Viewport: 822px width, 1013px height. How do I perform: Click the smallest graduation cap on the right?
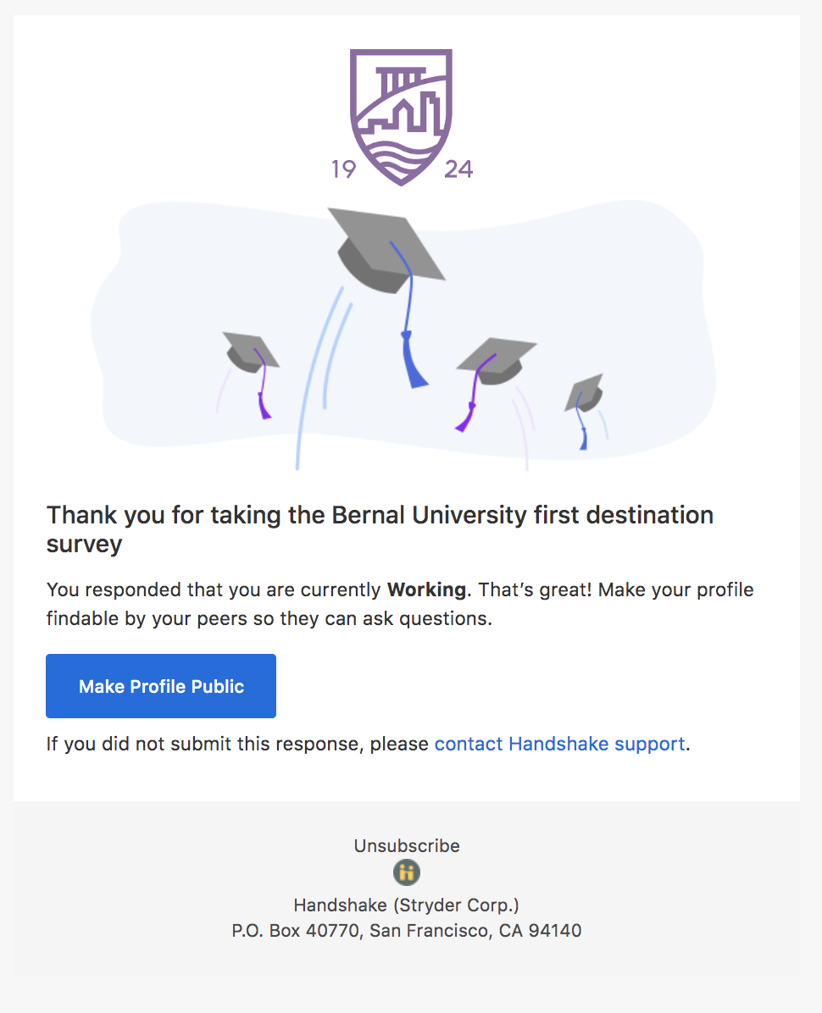pos(584,394)
